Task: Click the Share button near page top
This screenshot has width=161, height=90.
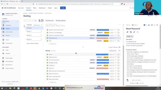Action: point(150,16)
